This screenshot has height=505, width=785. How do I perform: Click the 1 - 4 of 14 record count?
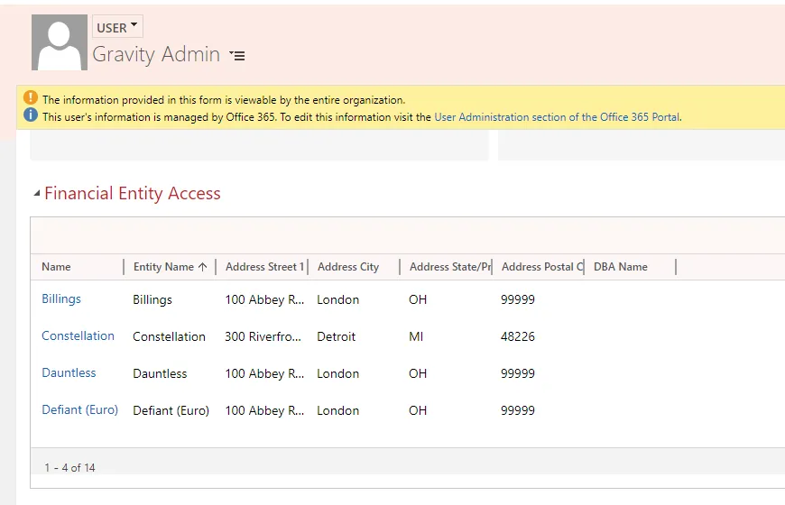[x=69, y=467]
